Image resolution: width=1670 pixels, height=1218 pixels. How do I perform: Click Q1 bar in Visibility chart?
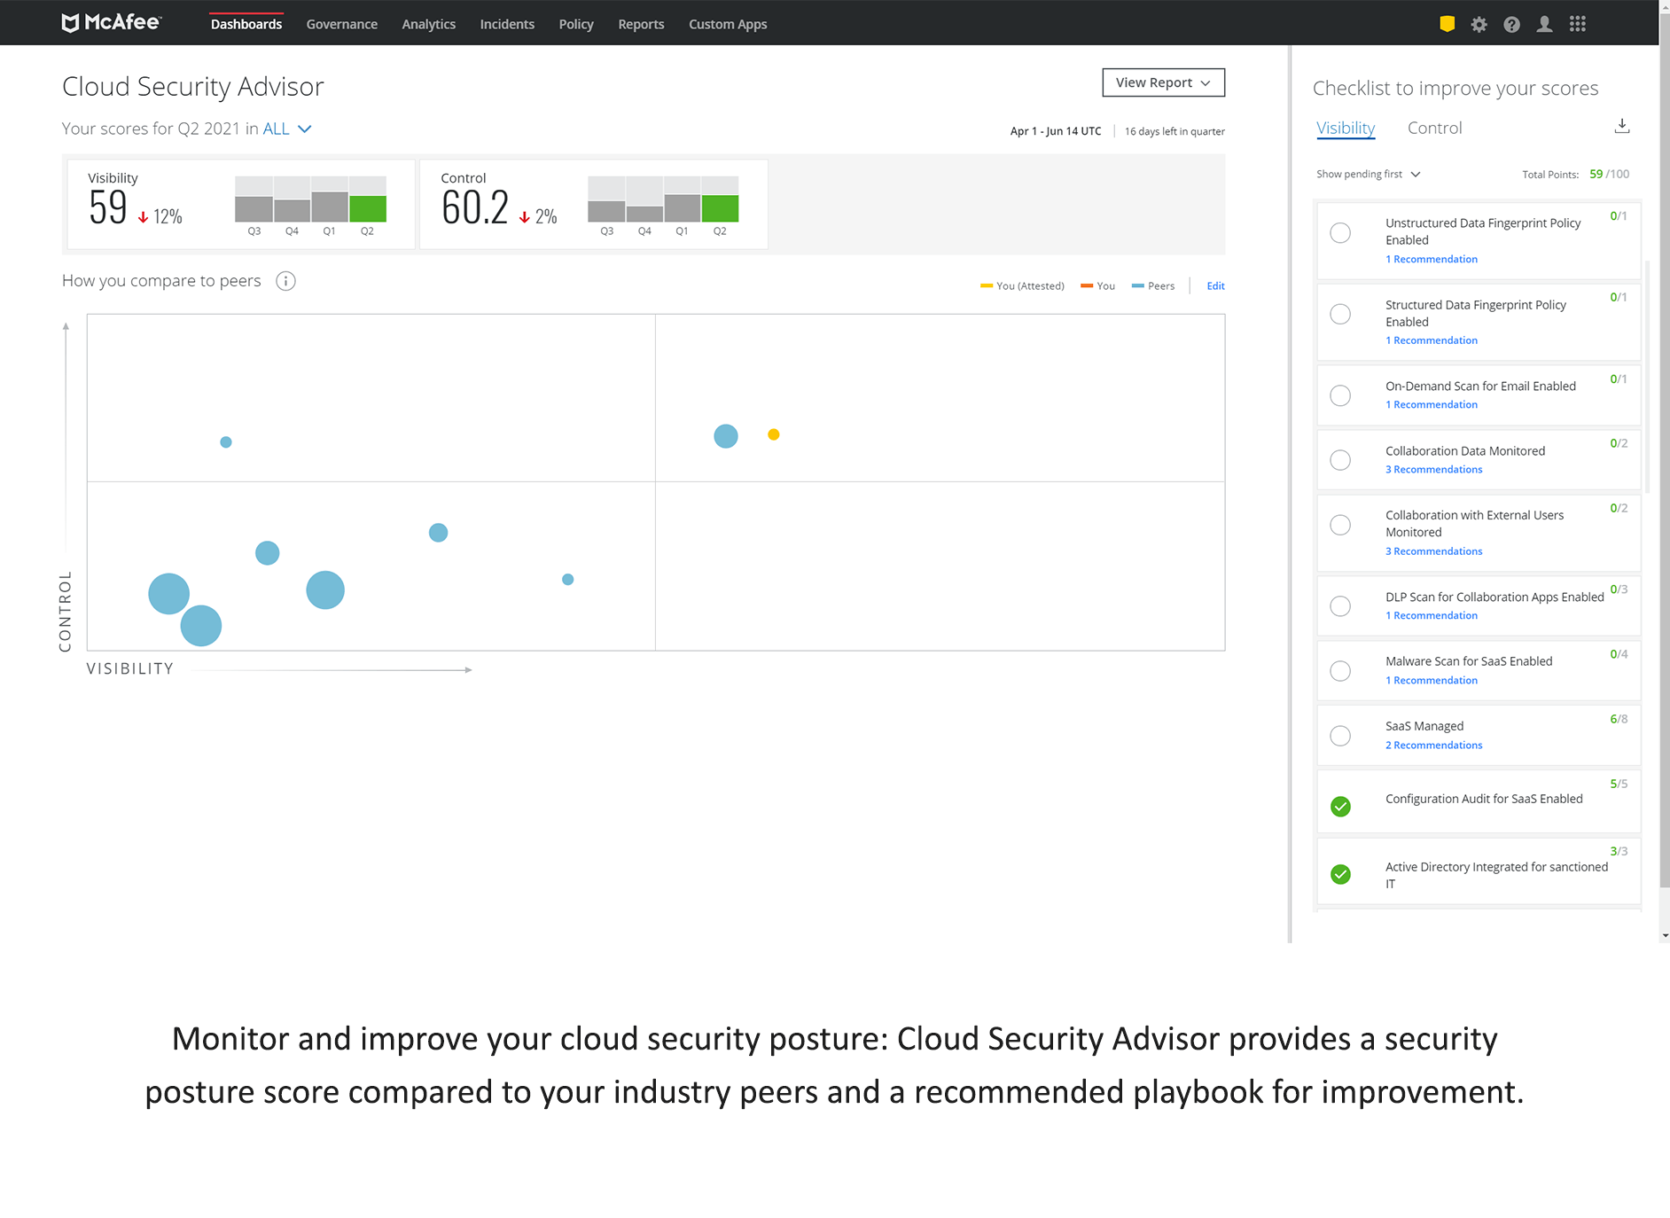coord(330,207)
